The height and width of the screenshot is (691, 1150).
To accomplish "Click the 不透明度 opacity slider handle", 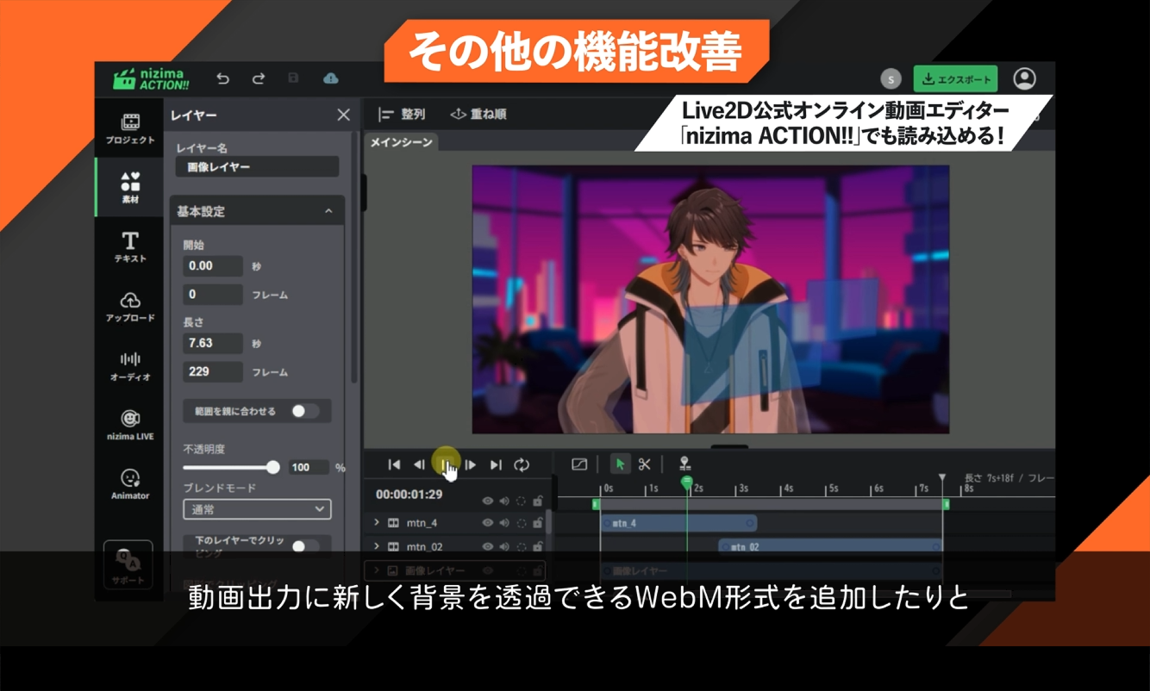I will click(273, 467).
